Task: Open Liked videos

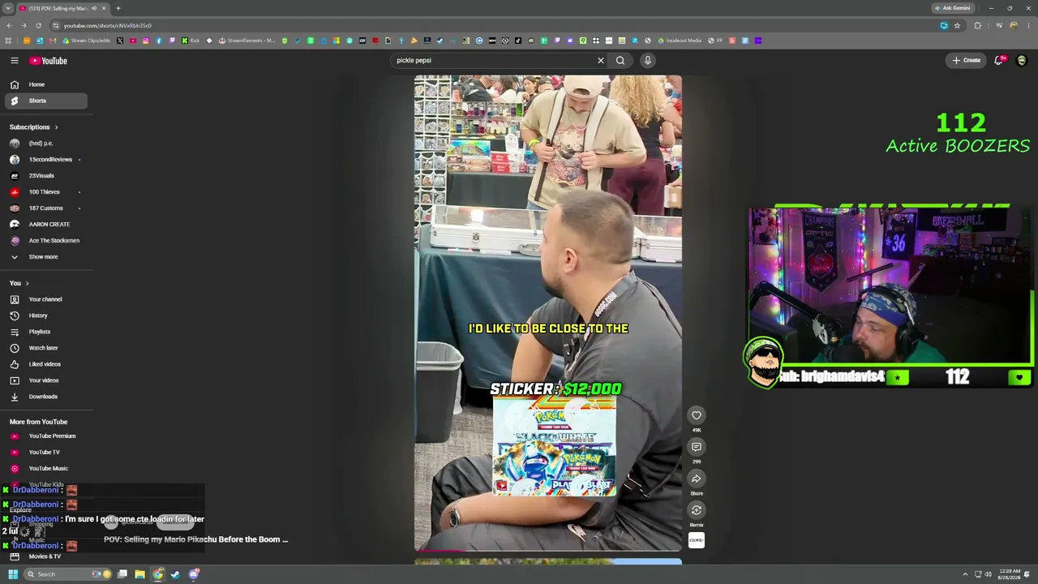Action: pos(45,364)
